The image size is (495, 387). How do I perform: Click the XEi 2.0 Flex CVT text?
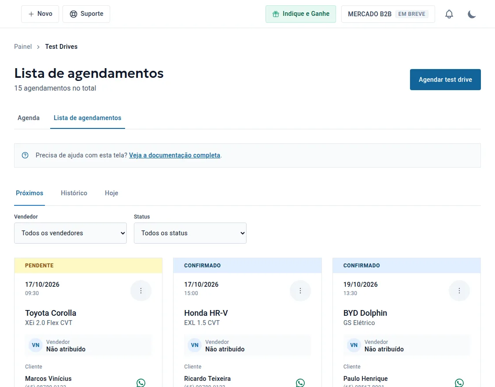[48, 323]
